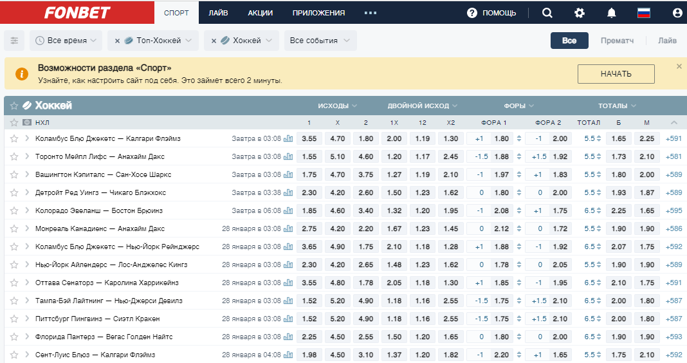
Task: Select 5.10 draw odds Торонто — Анахайм
Action: tap(338, 156)
